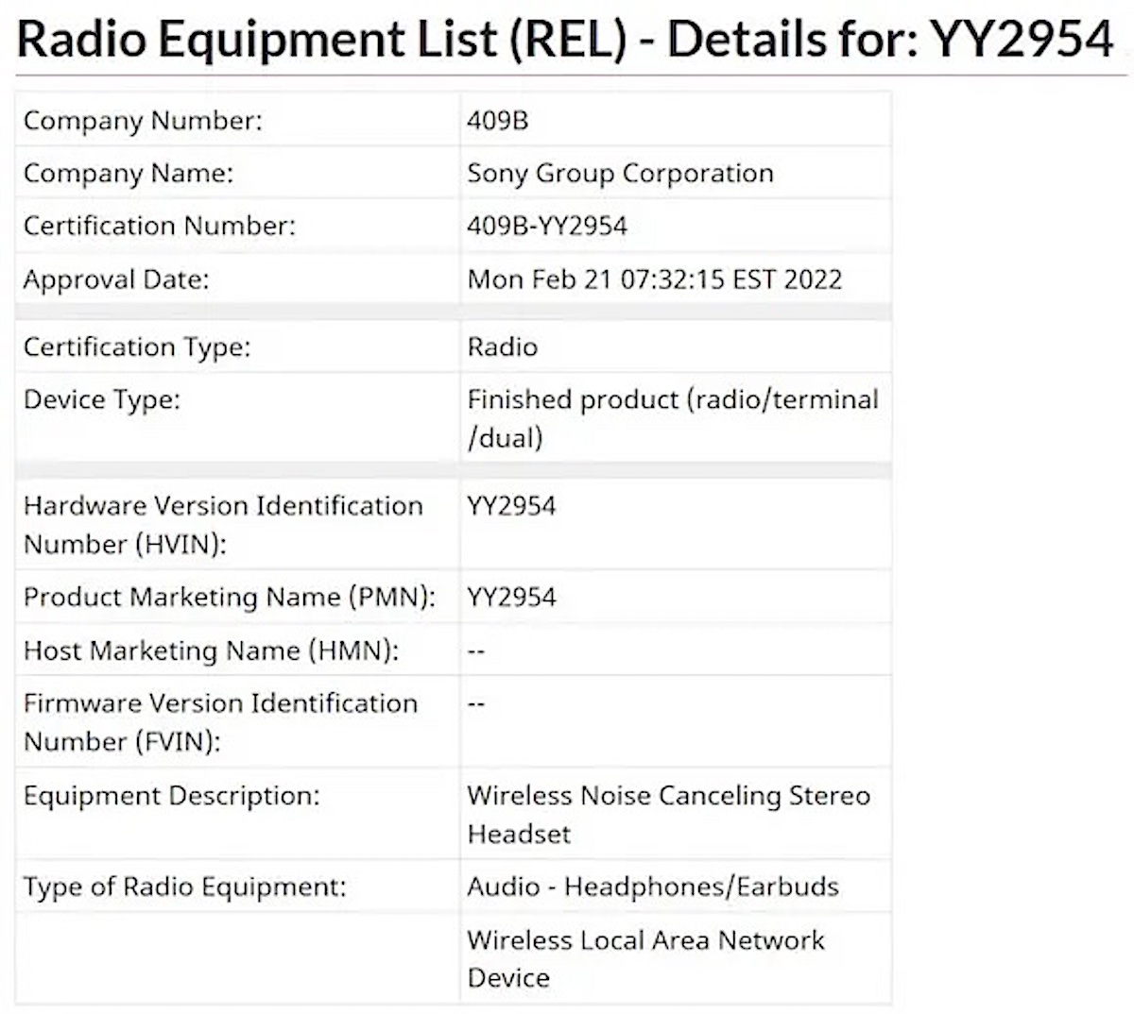Select the 'Approval Date:' label
Viewport: 1134px width, 1014px height.
(116, 279)
